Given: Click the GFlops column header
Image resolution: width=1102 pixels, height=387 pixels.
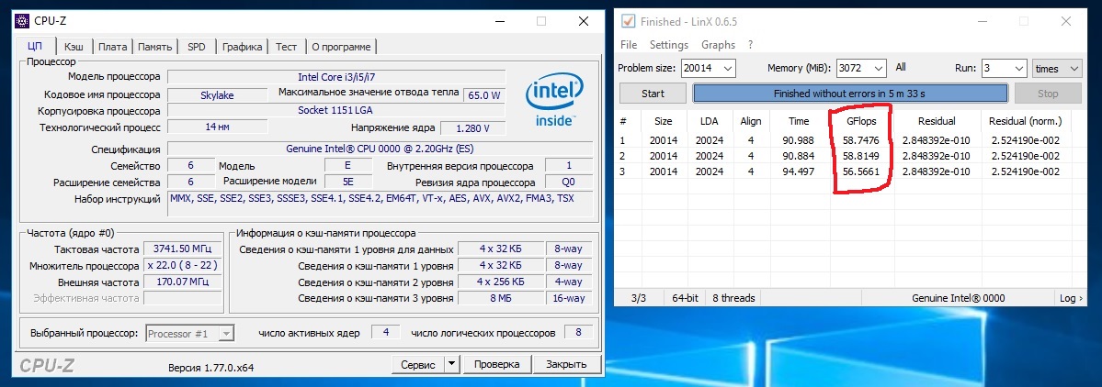Looking at the screenshot, I should click(861, 121).
